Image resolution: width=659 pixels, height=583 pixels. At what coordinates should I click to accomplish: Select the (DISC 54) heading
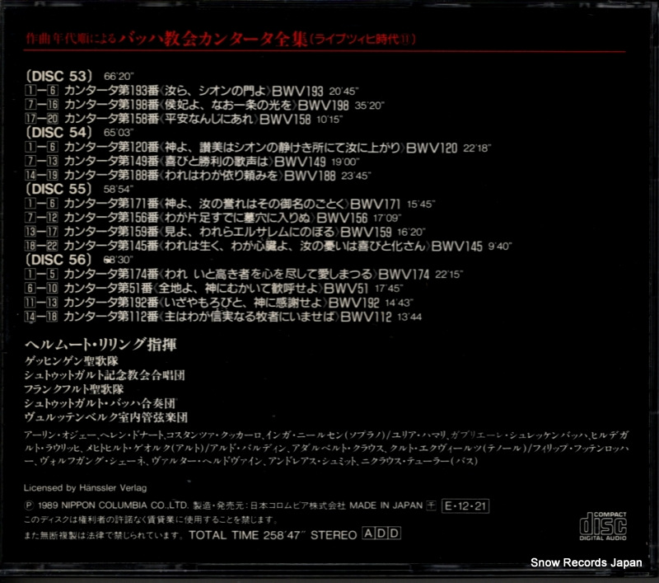pos(58,133)
